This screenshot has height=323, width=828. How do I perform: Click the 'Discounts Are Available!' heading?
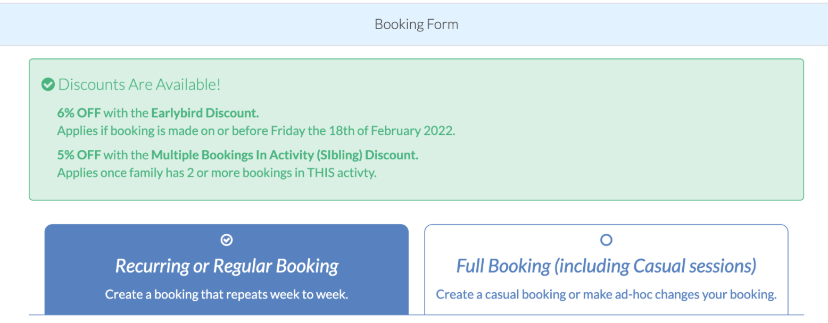(x=139, y=84)
